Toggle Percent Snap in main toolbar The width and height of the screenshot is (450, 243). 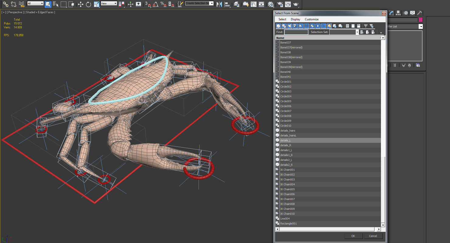coord(164,4)
